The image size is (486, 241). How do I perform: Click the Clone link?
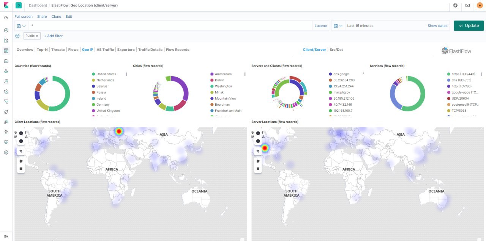pyautogui.click(x=56, y=17)
